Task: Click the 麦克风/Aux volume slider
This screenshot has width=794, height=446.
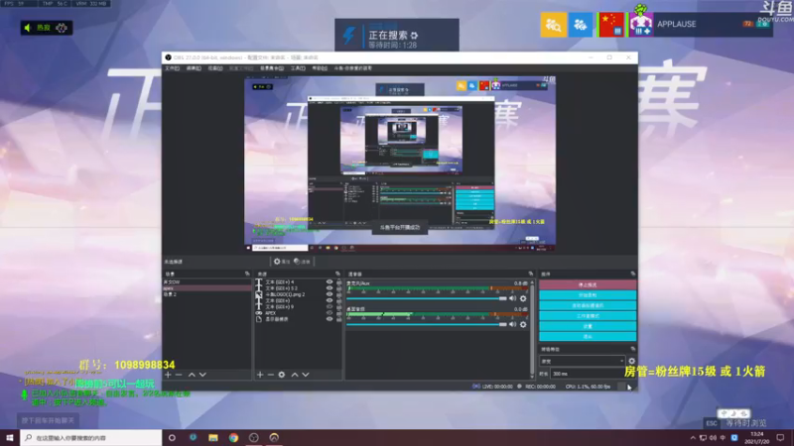Action: coord(427,298)
